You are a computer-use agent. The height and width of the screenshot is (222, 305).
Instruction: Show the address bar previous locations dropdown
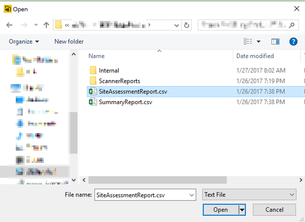(176, 25)
